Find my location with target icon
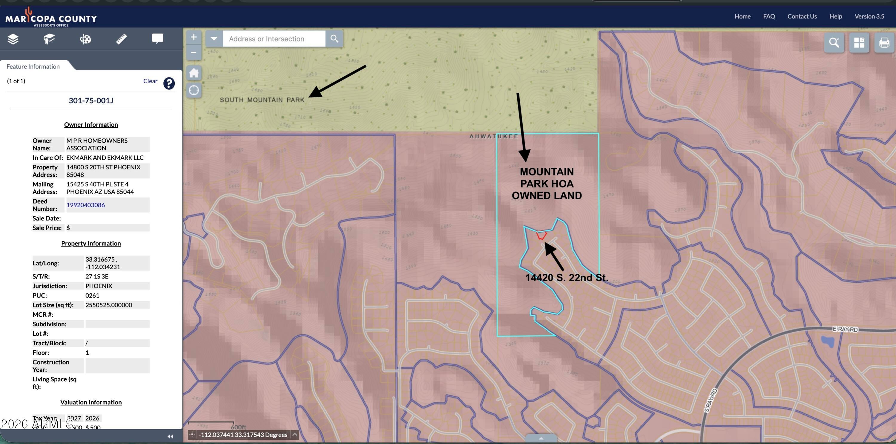The image size is (896, 444). point(194,90)
